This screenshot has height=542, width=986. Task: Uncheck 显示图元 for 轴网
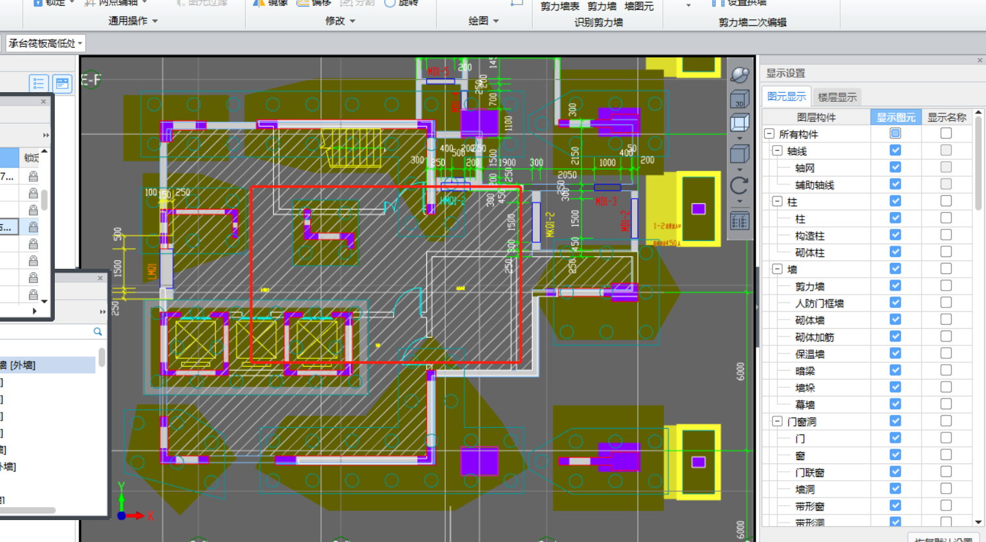pyautogui.click(x=895, y=167)
